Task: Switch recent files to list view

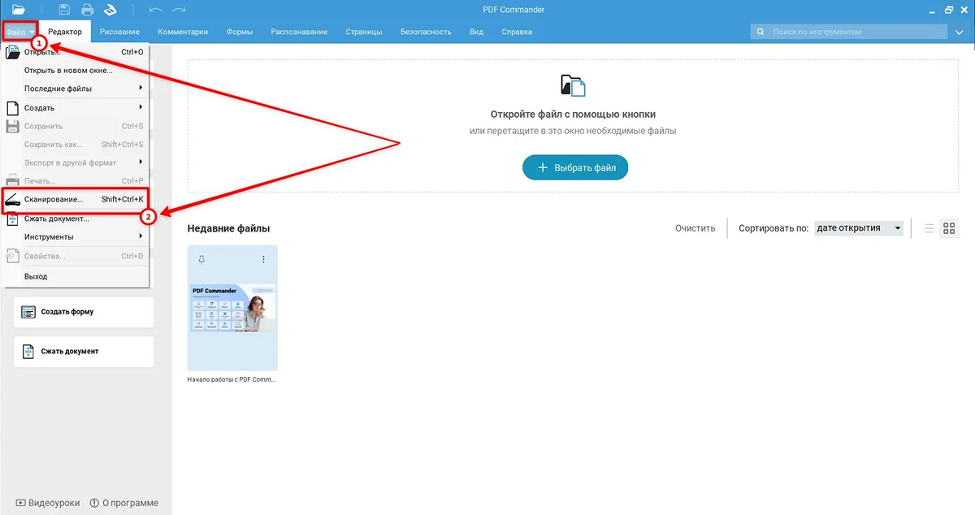Action: click(929, 228)
